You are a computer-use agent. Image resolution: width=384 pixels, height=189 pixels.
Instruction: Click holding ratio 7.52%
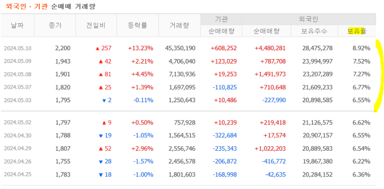[x=361, y=62]
